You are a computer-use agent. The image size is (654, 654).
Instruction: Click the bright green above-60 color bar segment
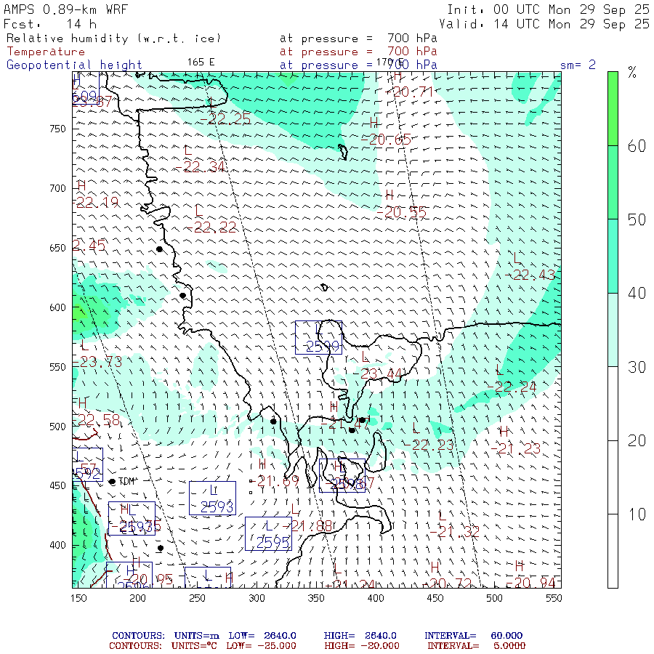click(x=613, y=108)
